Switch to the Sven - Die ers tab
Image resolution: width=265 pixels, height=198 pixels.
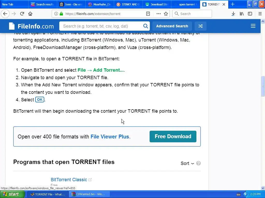pos(71,4)
